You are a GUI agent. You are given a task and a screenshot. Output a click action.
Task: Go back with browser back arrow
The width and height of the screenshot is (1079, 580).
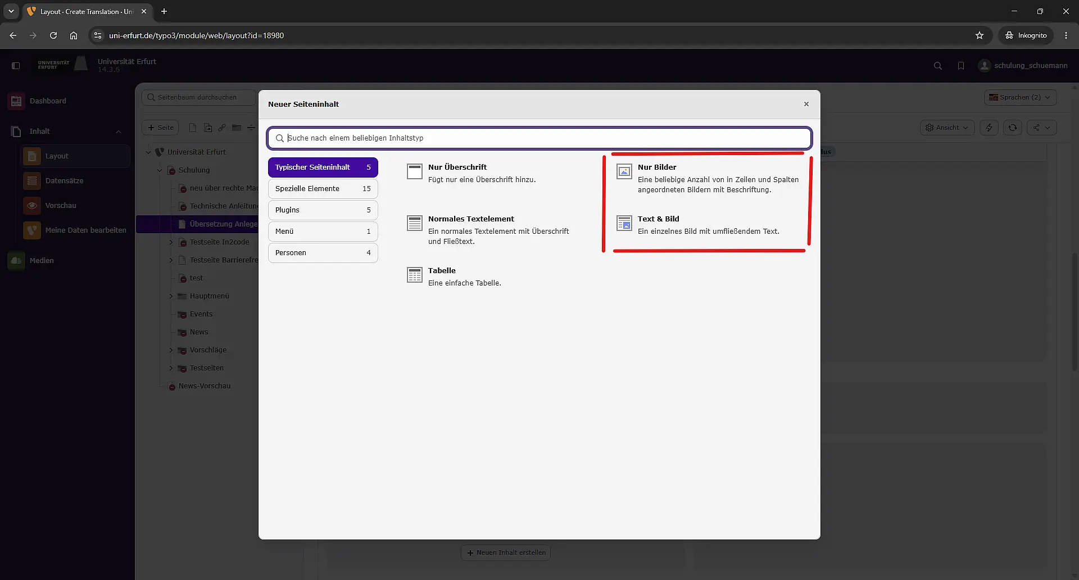[13, 35]
